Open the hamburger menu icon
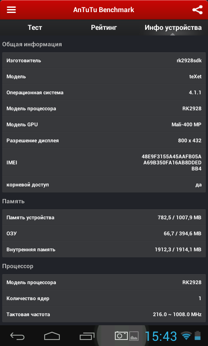Screen dimensions: 208x346 tap(11, 10)
